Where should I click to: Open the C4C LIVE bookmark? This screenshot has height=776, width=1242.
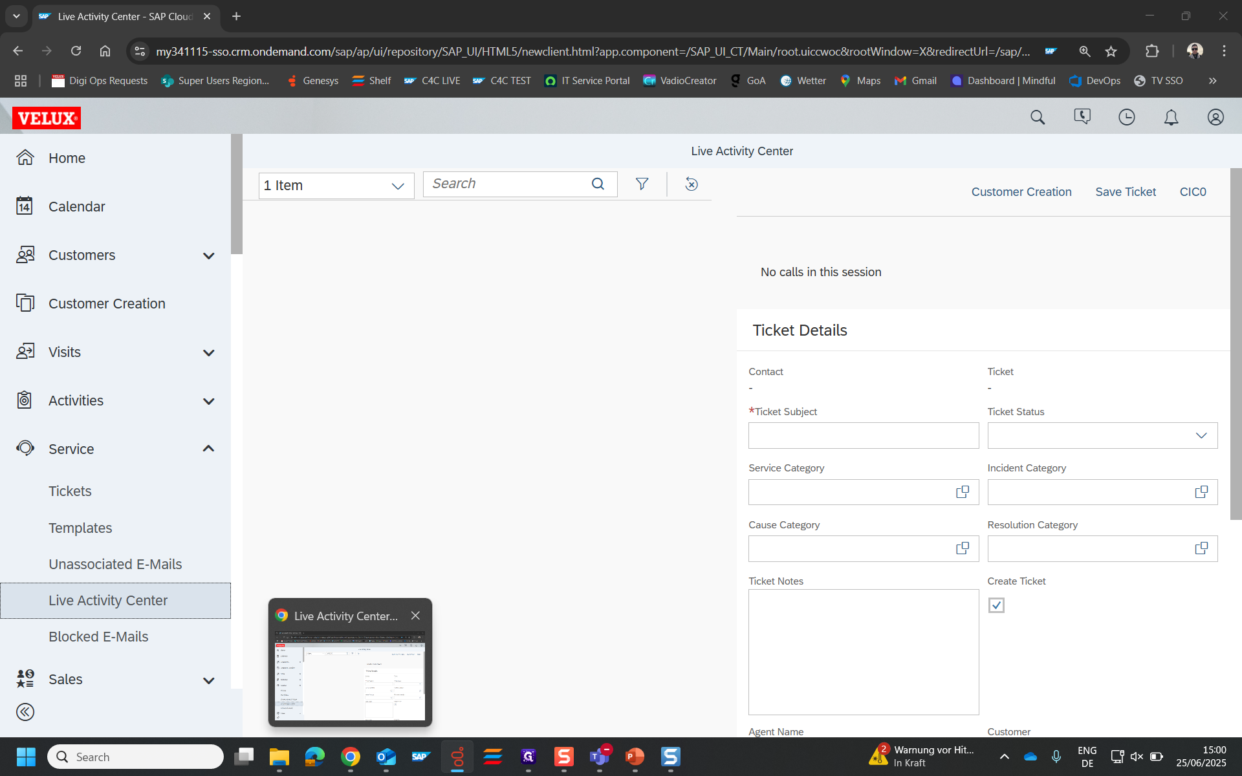pos(432,81)
